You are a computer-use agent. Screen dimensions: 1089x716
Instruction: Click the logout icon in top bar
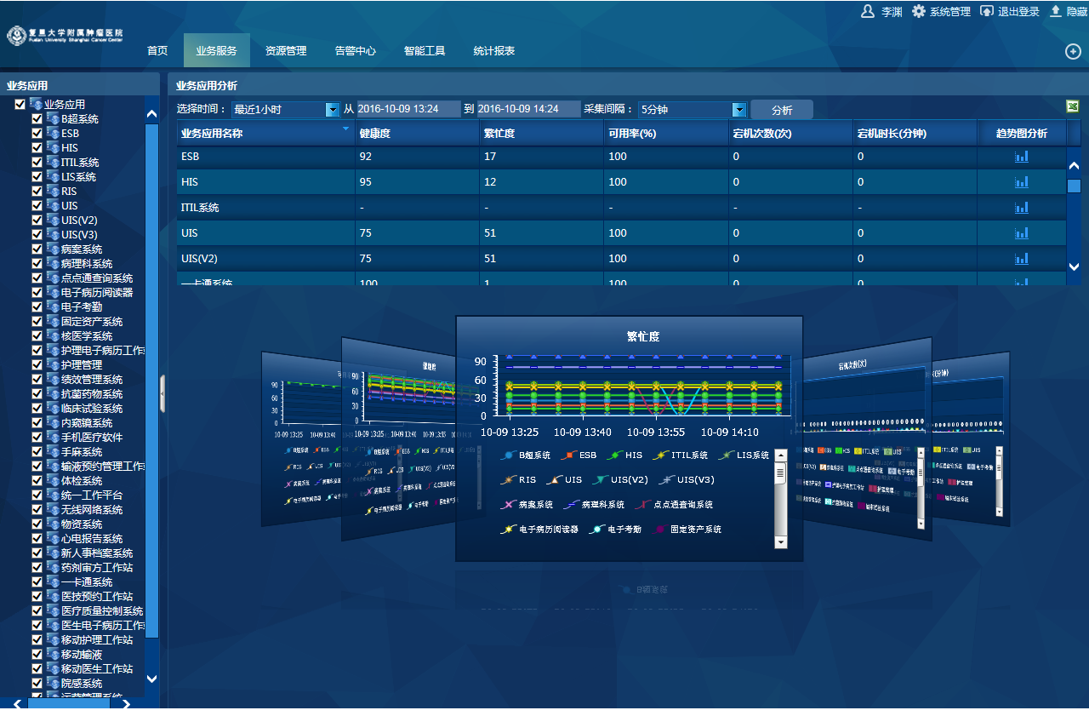point(987,11)
